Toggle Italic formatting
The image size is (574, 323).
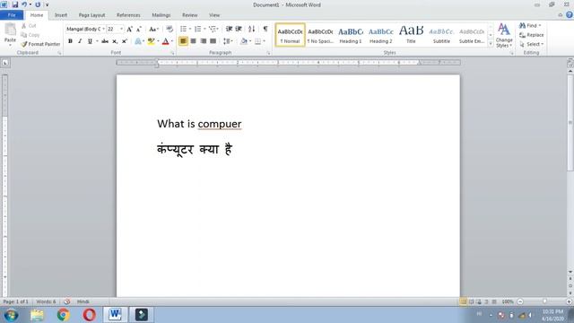80,41
